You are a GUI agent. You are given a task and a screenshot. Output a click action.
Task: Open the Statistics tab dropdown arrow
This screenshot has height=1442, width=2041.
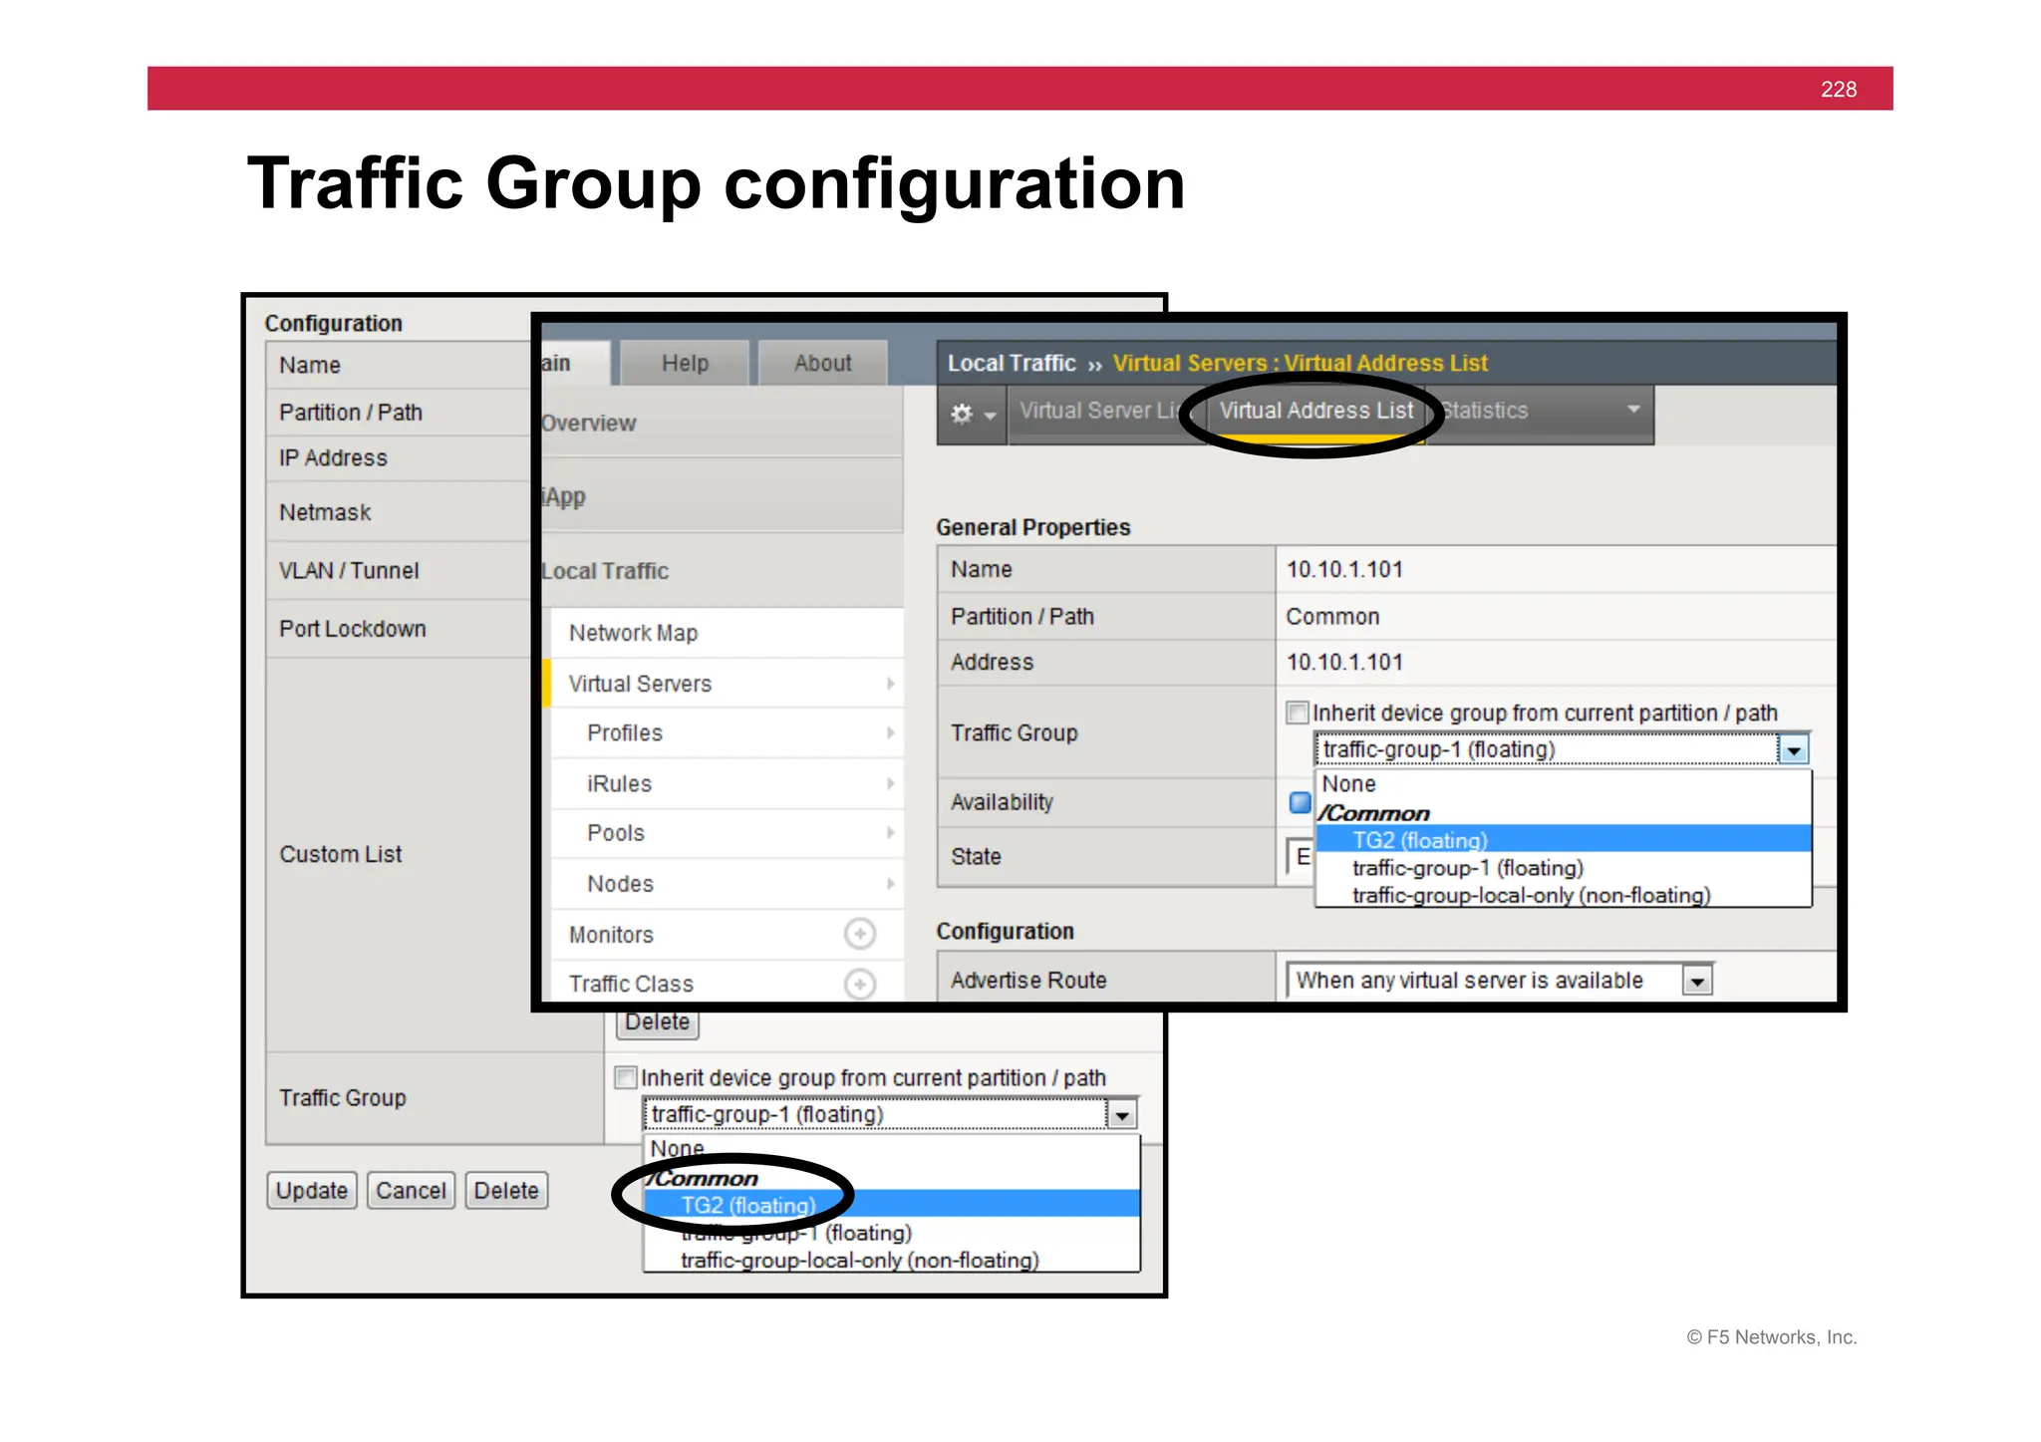click(1632, 410)
